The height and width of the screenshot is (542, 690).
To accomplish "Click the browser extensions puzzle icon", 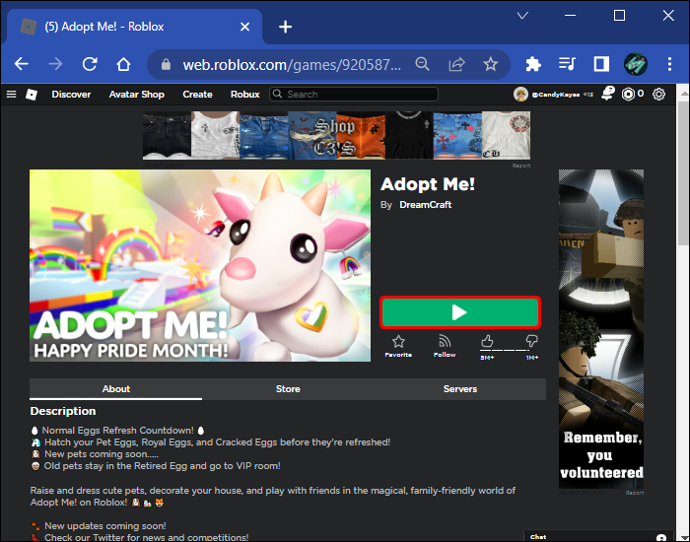I will [x=533, y=64].
